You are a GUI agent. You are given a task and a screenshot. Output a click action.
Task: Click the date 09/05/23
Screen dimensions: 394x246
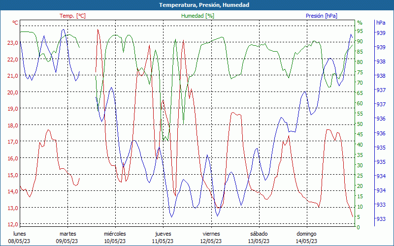click(67, 241)
